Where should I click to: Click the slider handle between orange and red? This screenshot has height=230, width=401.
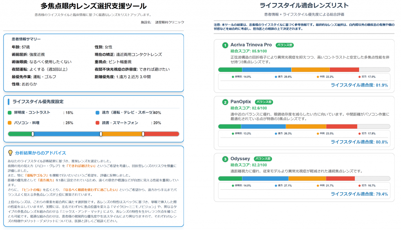143,134
